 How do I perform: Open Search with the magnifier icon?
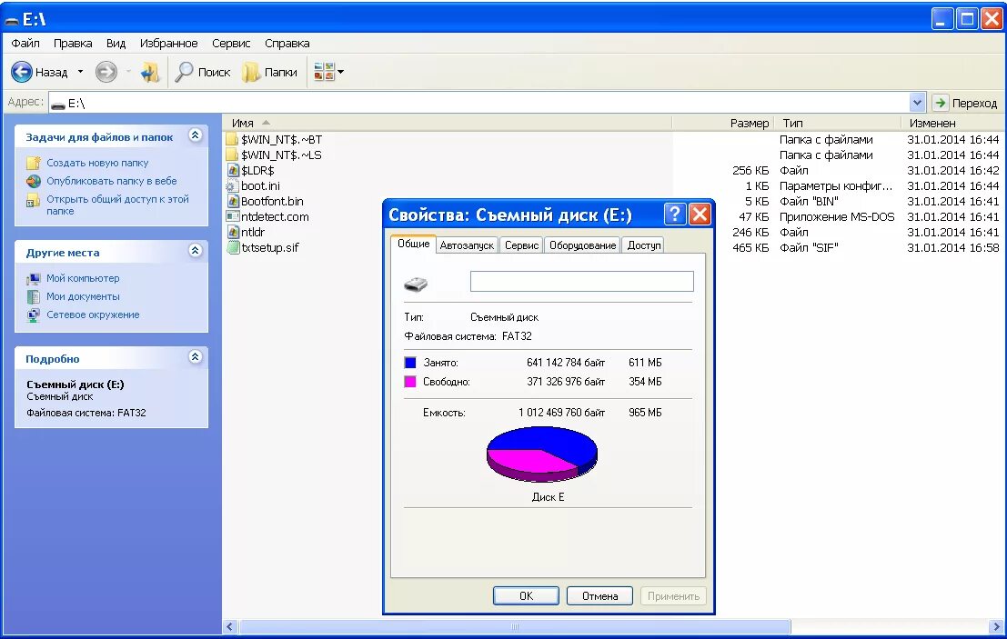[x=184, y=72]
